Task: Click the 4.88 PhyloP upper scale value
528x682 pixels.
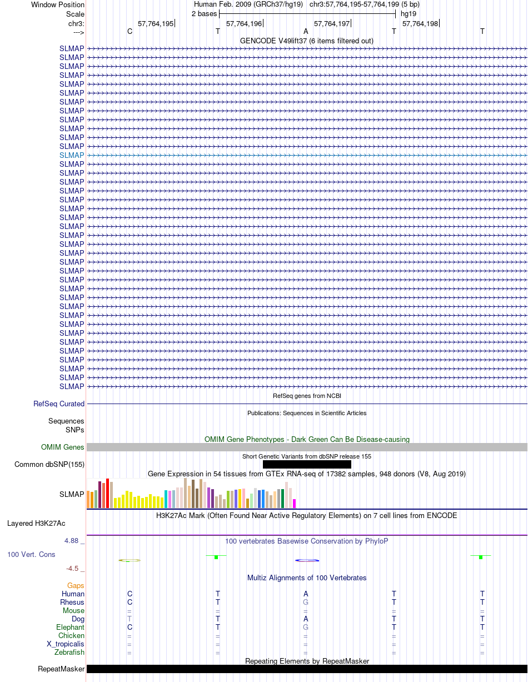Action: click(x=74, y=540)
